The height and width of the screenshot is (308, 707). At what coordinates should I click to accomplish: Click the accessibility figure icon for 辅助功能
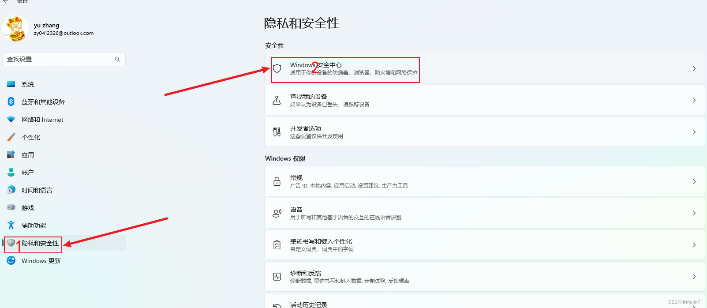coord(11,225)
